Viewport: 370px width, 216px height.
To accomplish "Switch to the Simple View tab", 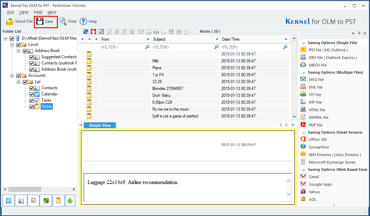I will coord(100,125).
